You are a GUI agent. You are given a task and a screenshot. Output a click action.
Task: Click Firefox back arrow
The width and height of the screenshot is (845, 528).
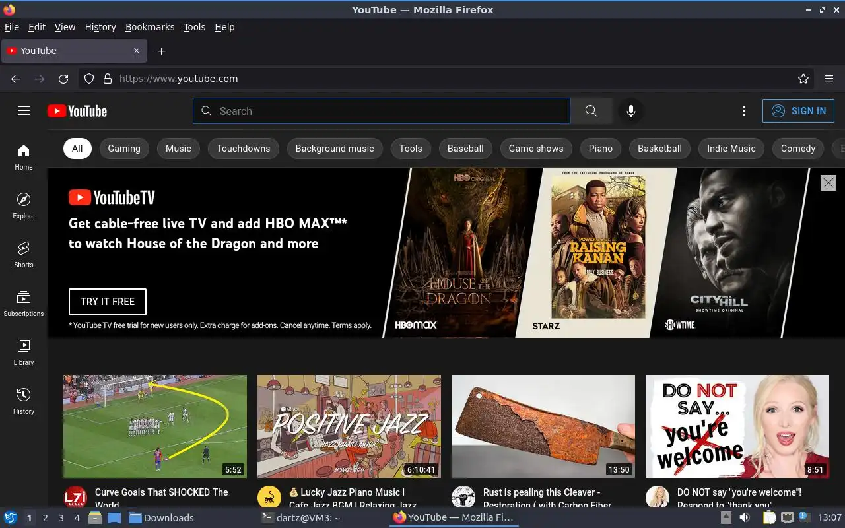click(x=16, y=79)
